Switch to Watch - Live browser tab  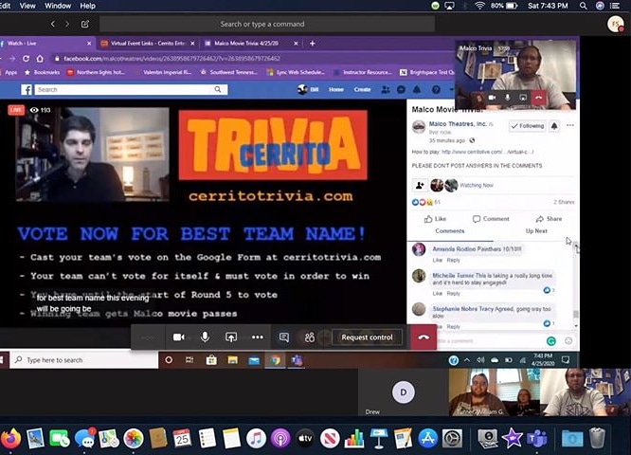tap(45, 43)
